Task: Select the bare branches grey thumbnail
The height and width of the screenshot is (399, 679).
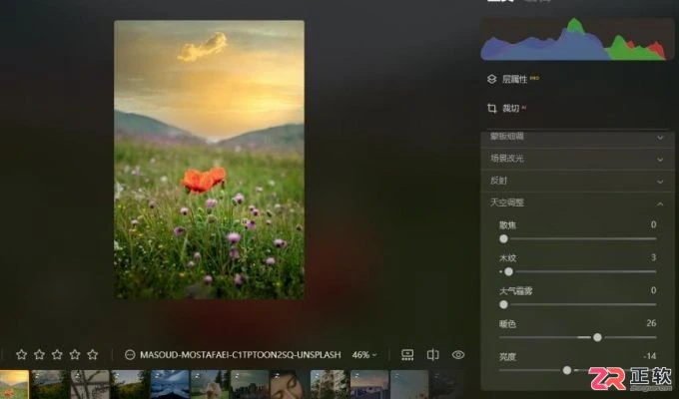Action: coord(90,384)
